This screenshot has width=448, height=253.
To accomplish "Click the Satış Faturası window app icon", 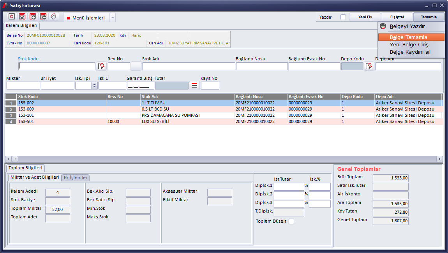I will (5, 5).
